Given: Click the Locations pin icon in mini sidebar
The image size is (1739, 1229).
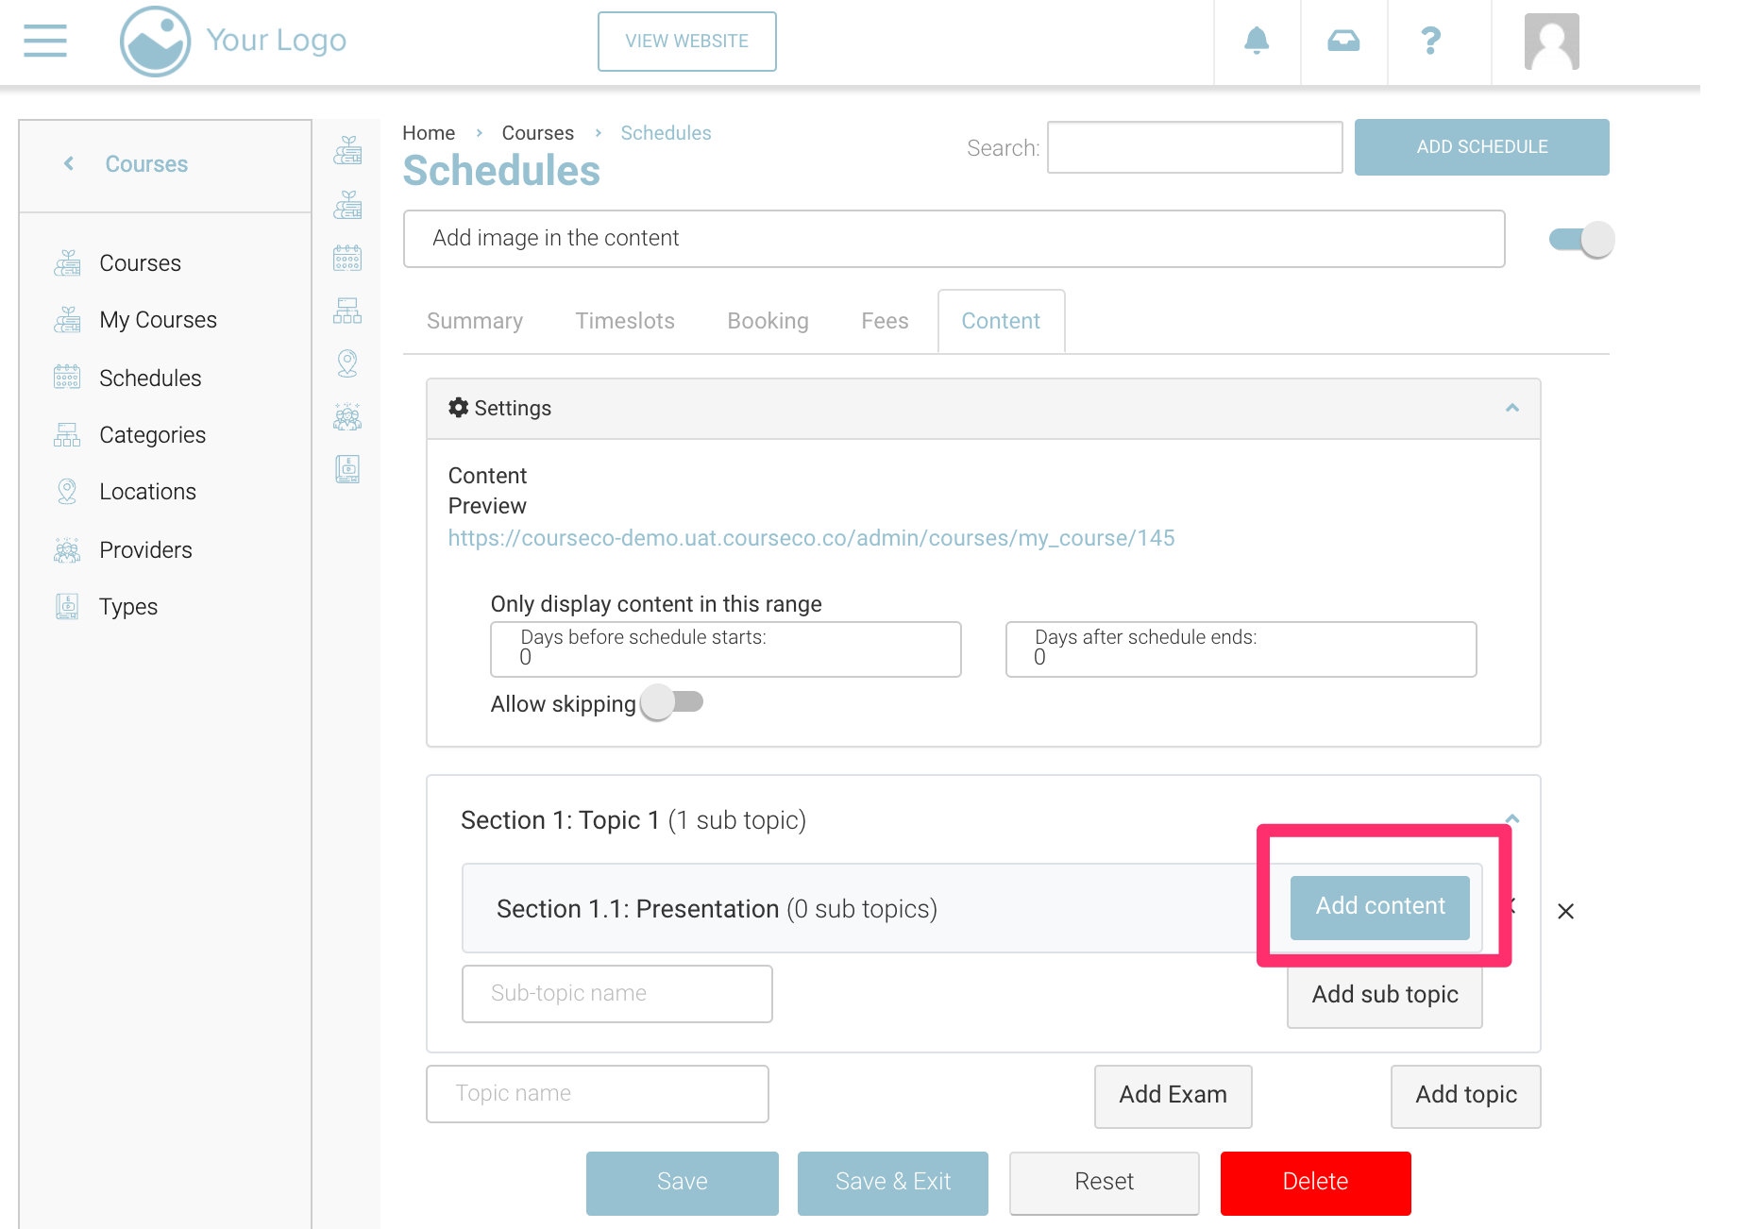Looking at the screenshot, I should [x=347, y=363].
